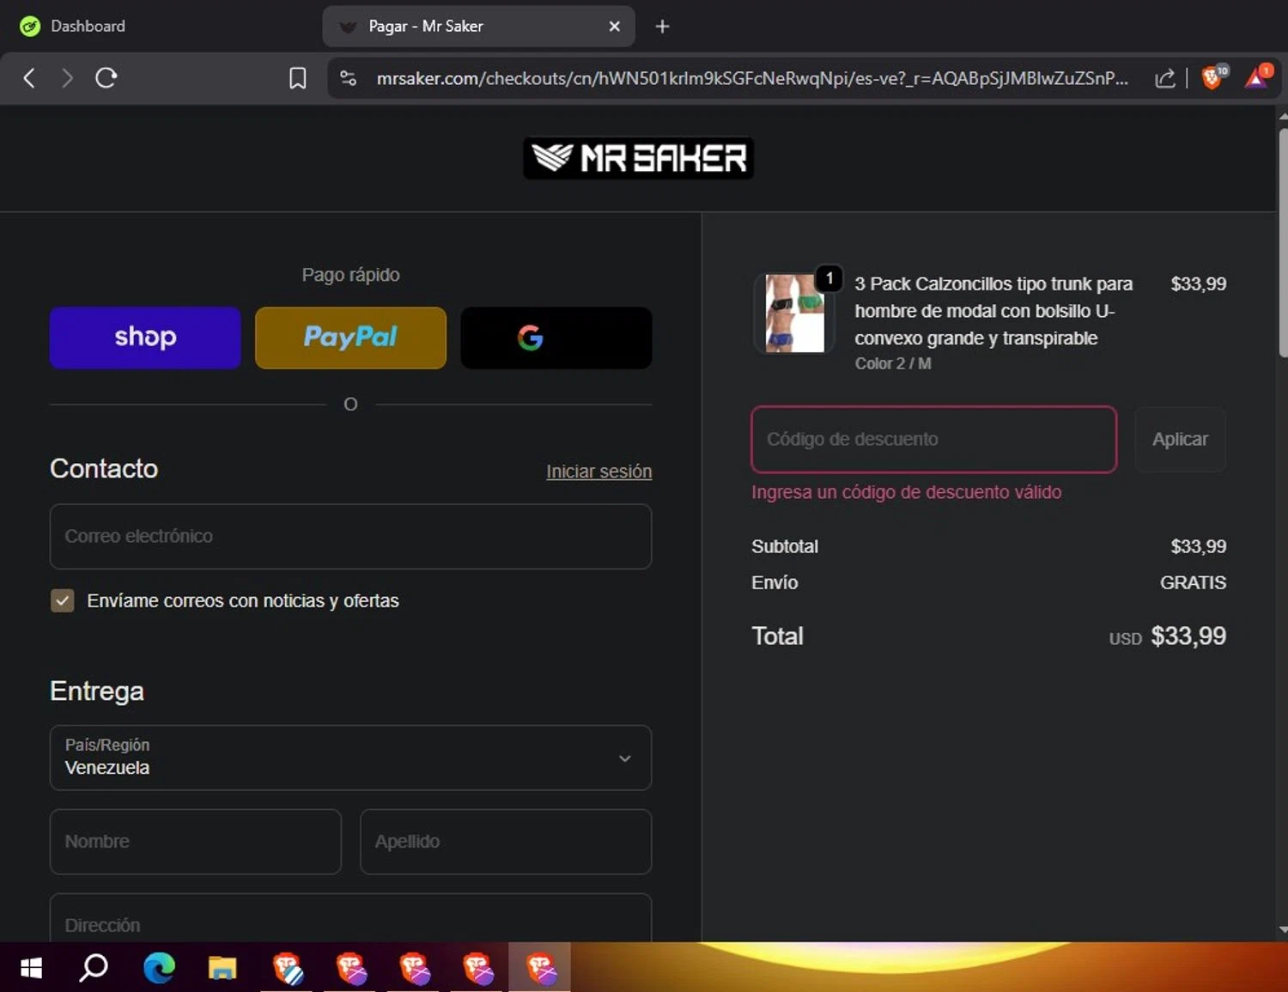
Task: Click the page scrollbar down arrow
Action: click(x=1282, y=929)
